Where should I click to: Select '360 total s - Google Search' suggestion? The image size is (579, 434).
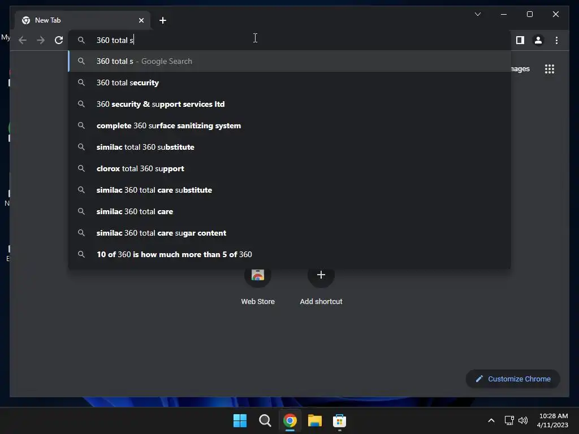[289, 61]
